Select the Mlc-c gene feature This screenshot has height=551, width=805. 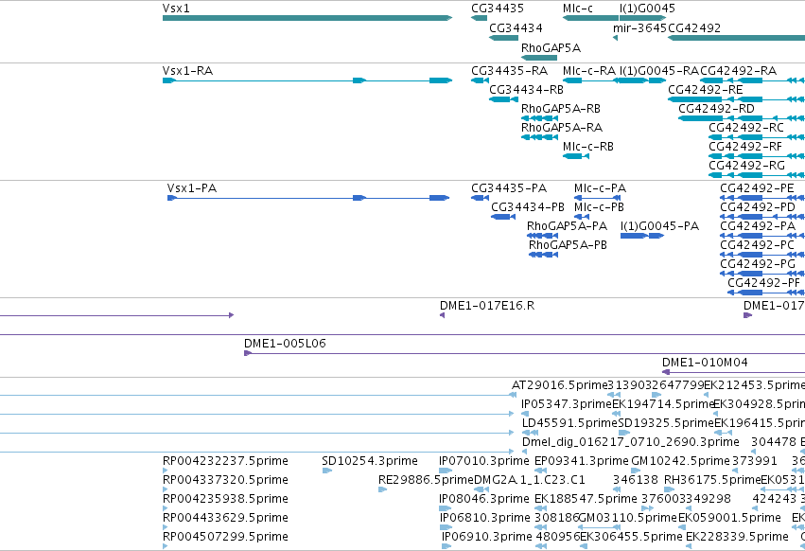(590, 18)
